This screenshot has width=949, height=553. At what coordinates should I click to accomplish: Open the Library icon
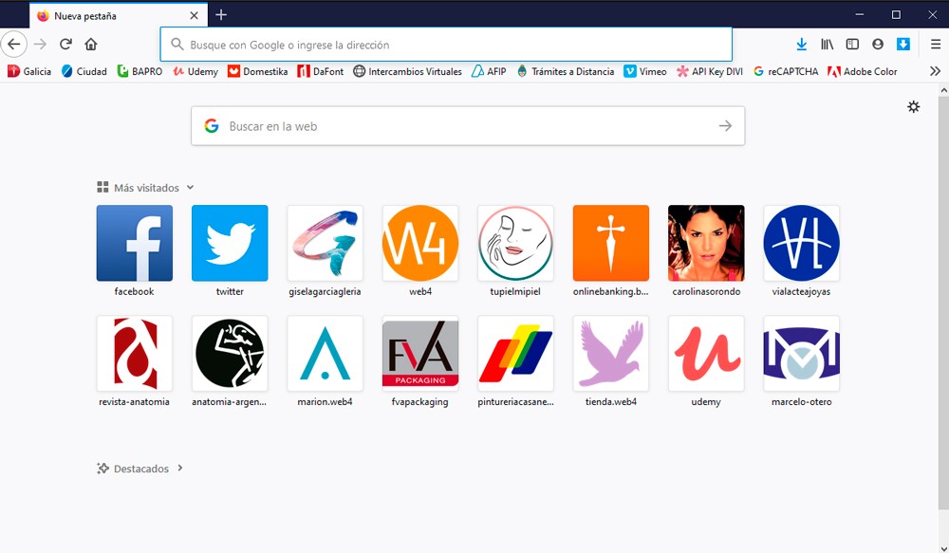click(x=827, y=45)
